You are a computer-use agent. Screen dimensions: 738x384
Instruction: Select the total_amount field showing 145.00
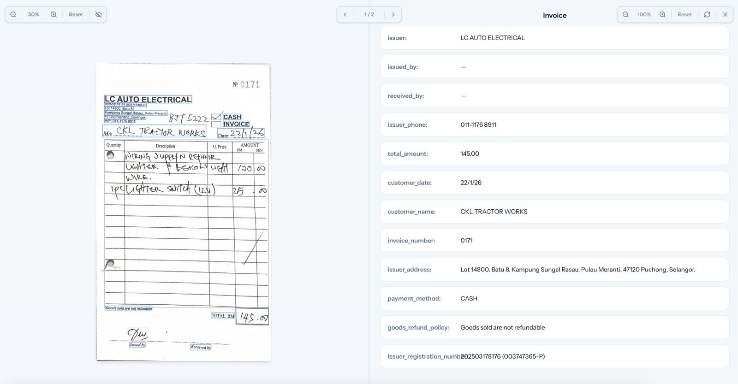pyautogui.click(x=554, y=154)
